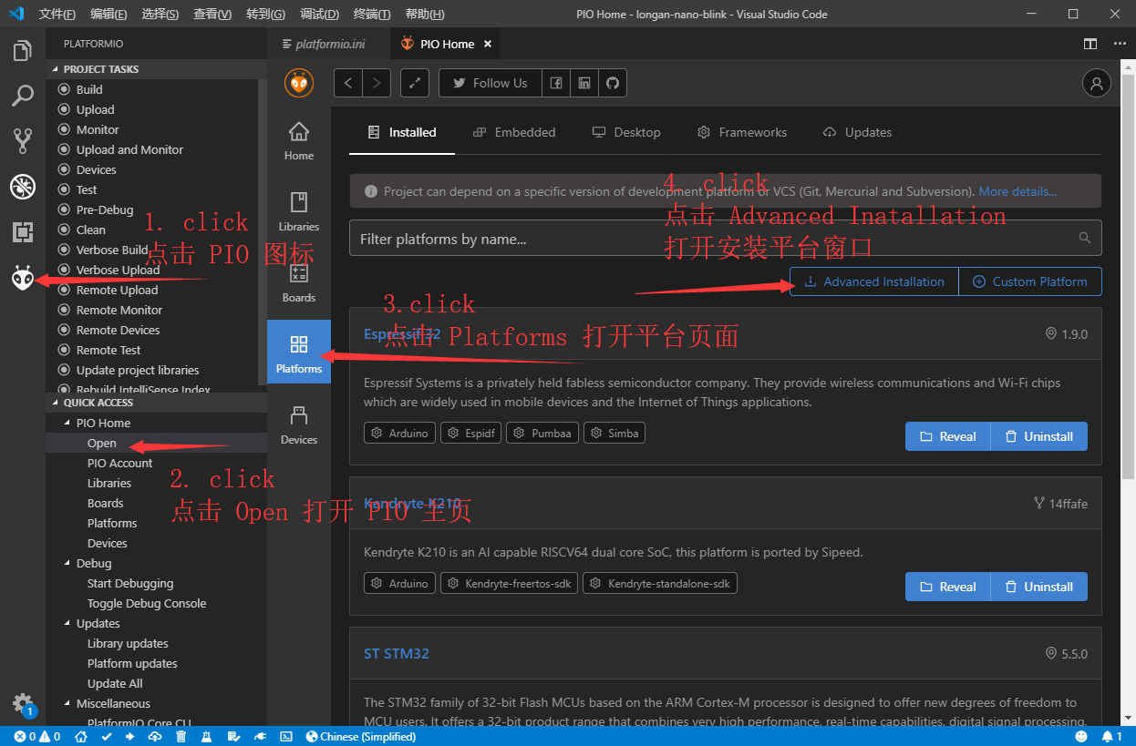Click the Custom Platform button

[1030, 281]
